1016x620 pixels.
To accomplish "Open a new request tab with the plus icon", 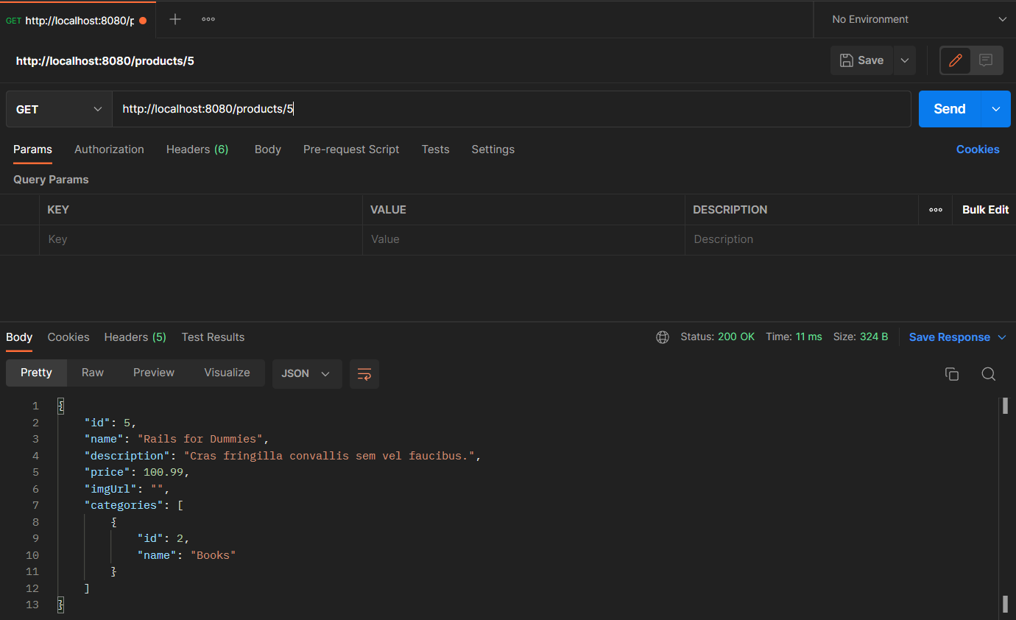I will click(174, 18).
